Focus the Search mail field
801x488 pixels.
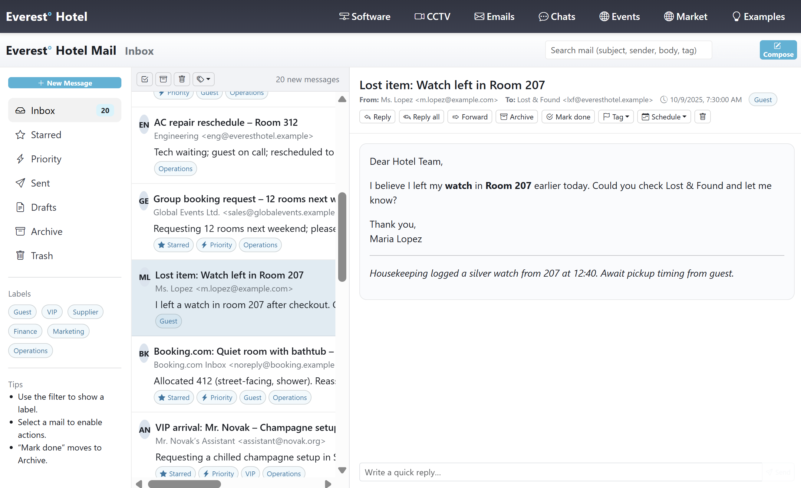point(628,50)
